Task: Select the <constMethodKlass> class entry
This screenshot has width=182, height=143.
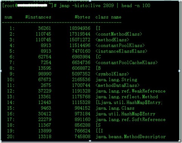Action: tap(119, 34)
